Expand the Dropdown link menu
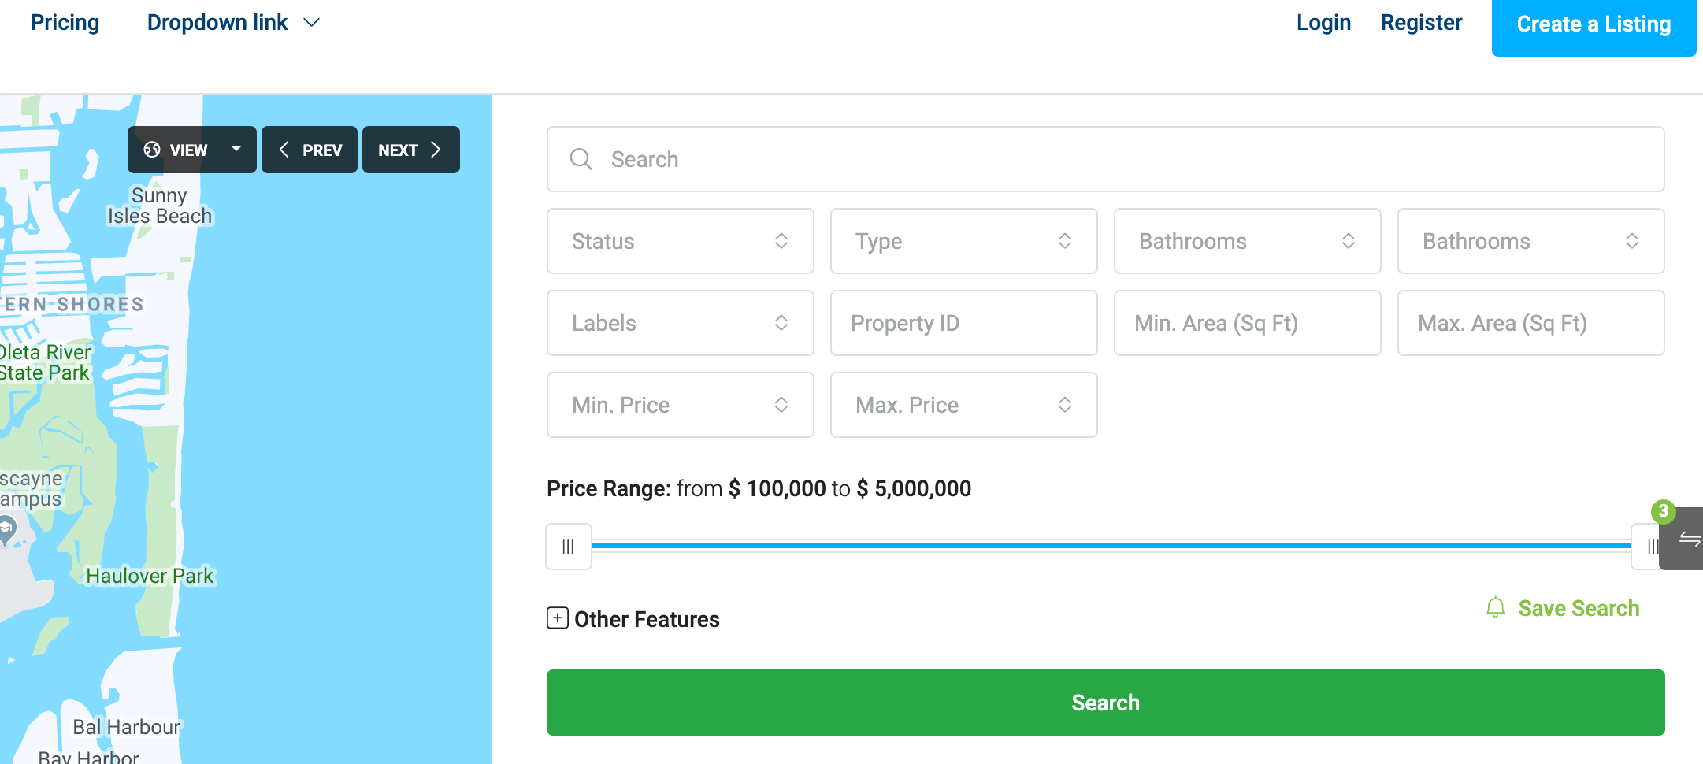Screen dimensions: 1703x764 coord(233,23)
